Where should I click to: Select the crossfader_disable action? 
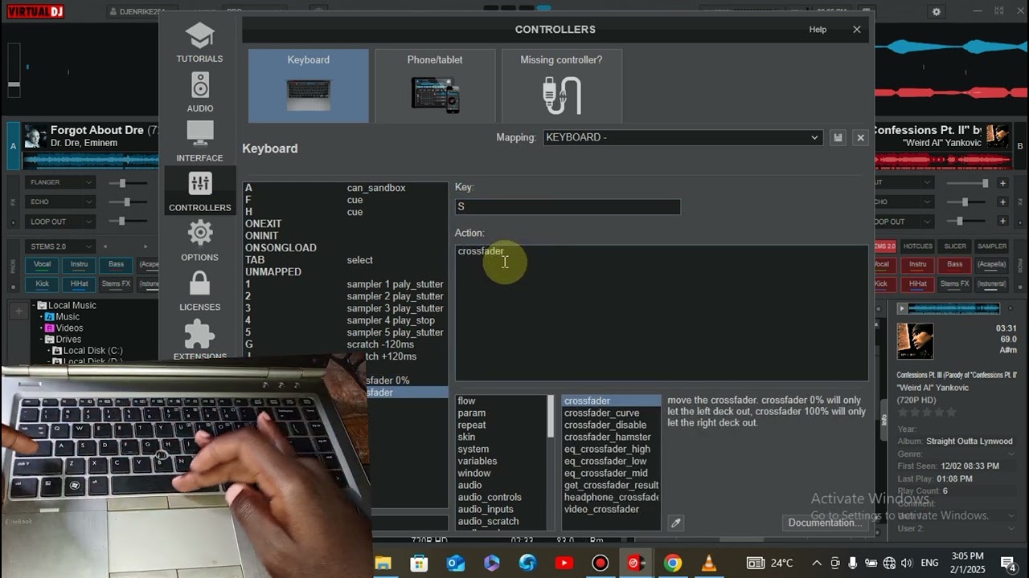605,425
